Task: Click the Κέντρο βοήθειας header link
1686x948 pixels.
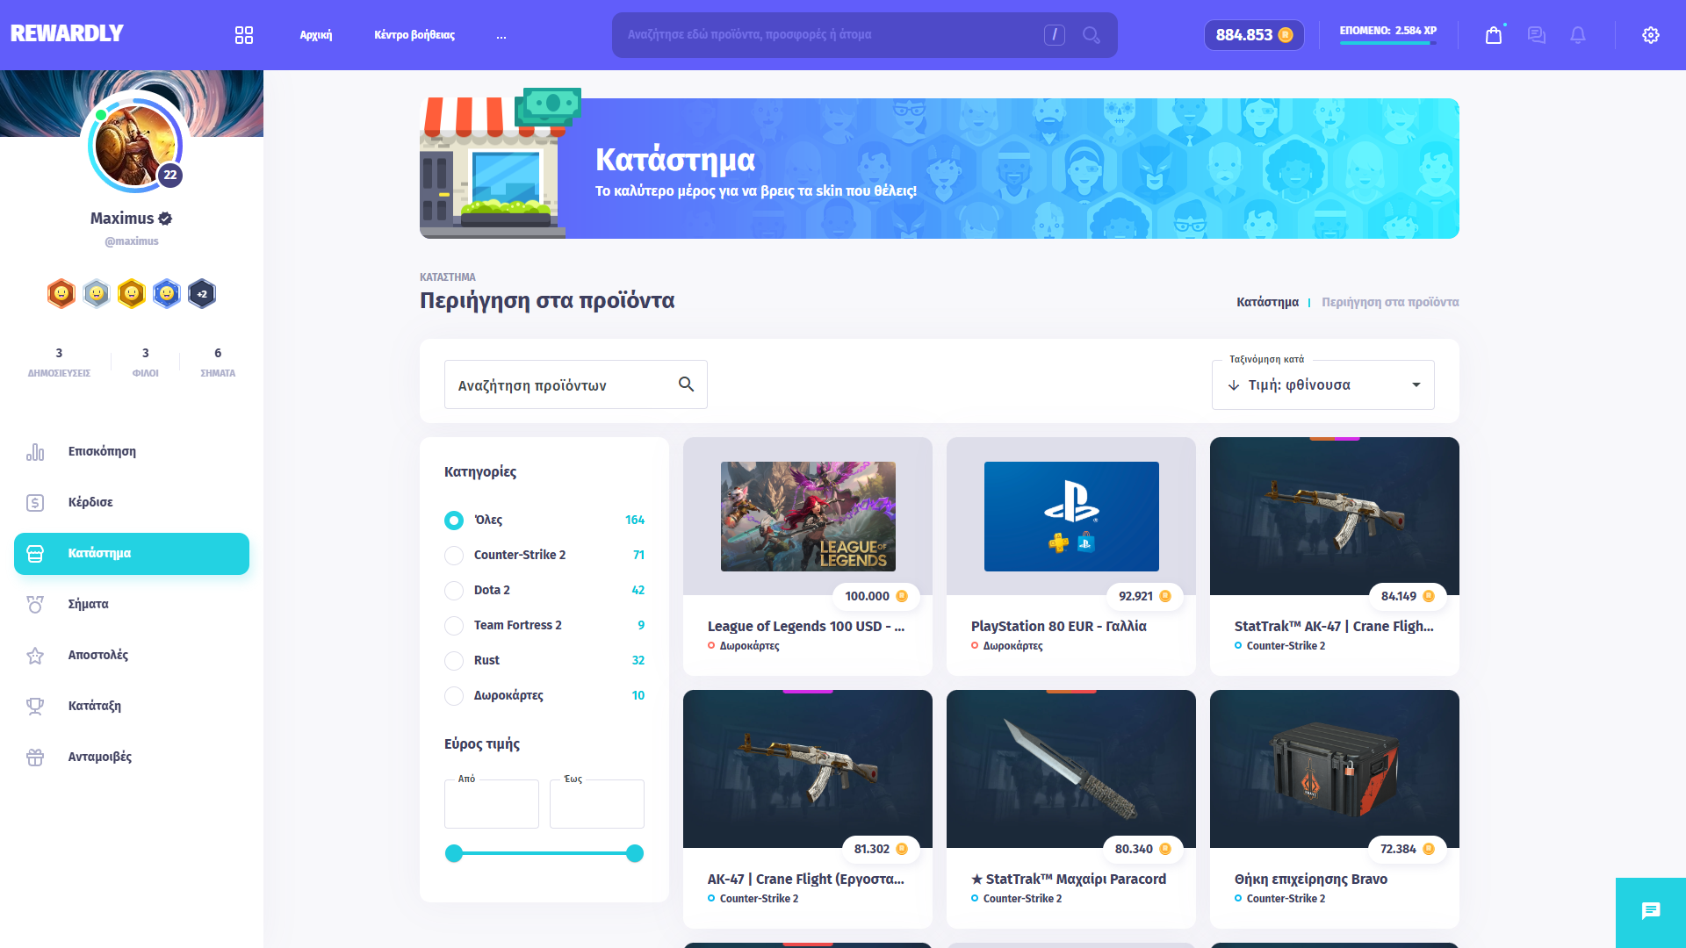Action: pos(414,35)
